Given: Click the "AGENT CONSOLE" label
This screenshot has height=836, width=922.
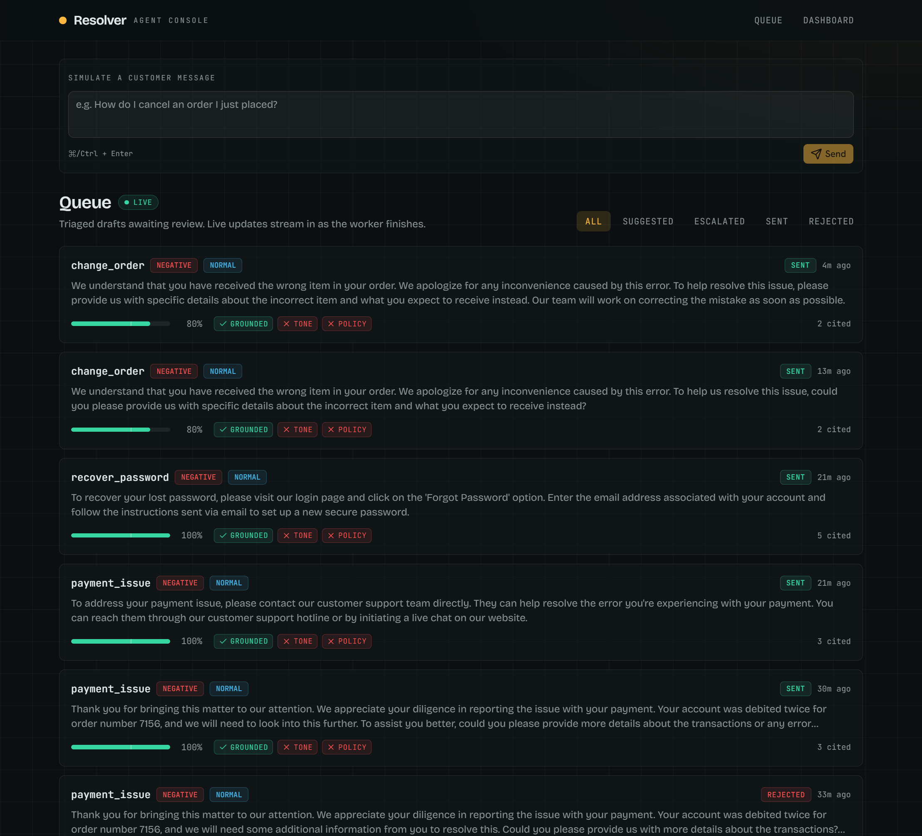Looking at the screenshot, I should click(171, 20).
